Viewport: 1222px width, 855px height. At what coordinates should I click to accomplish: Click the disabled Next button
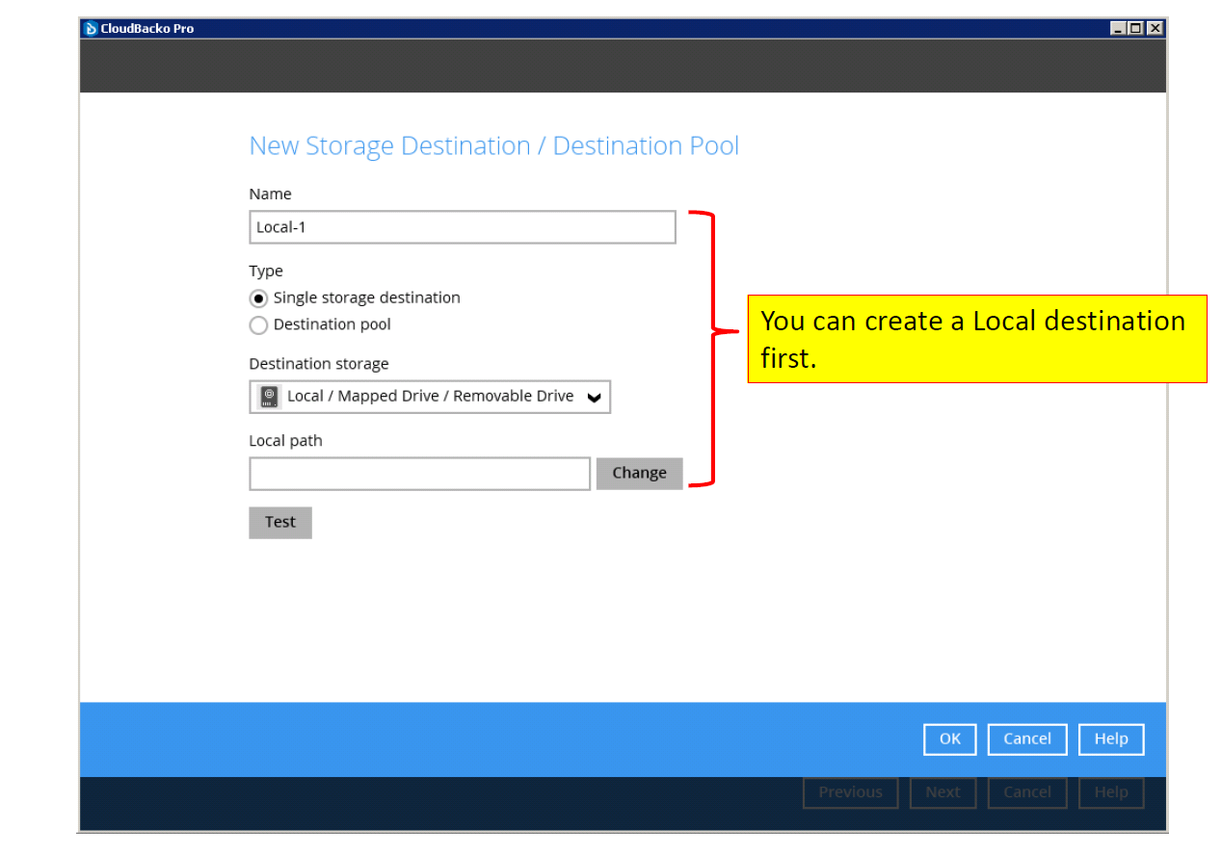click(943, 791)
